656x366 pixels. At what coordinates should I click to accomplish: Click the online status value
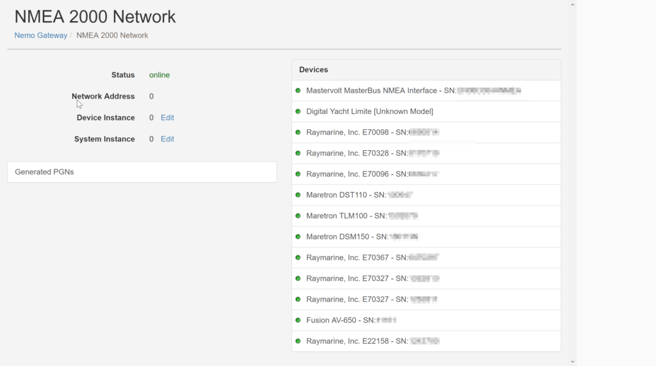point(160,76)
